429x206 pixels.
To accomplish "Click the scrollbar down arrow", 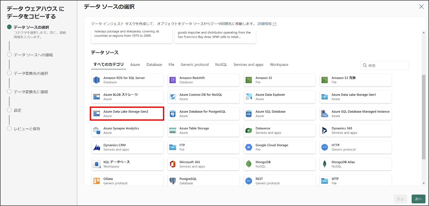I will point(424,183).
